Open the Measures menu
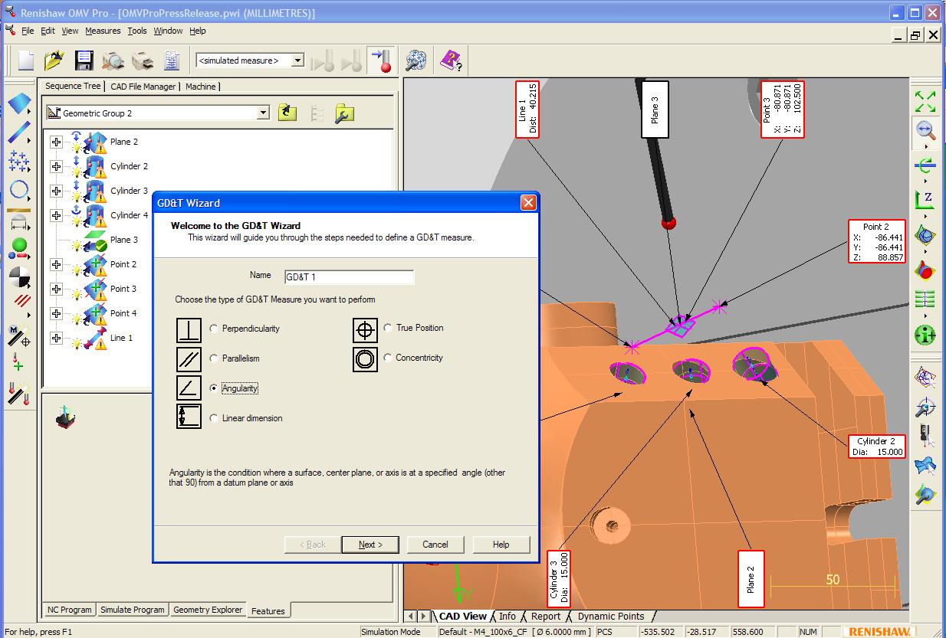Screen dimensions: 946x638 (103, 31)
